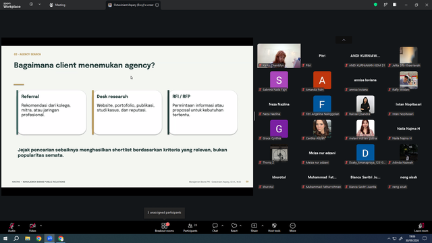Screen dimensions: 432x243
Task: Open Windows taskbar search
Action: (16, 238)
